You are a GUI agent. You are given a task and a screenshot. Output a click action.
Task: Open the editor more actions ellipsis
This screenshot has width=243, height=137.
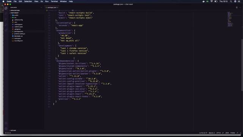click(x=240, y=8)
